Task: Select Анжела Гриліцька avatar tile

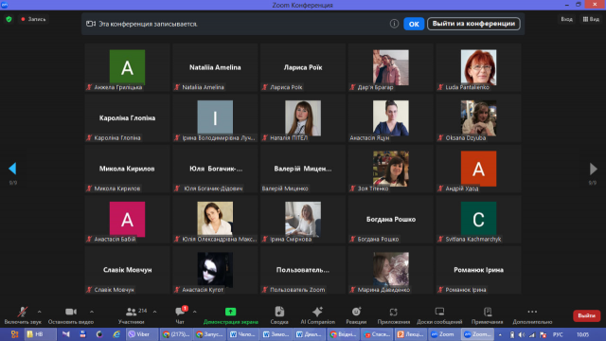Action: [x=128, y=67]
